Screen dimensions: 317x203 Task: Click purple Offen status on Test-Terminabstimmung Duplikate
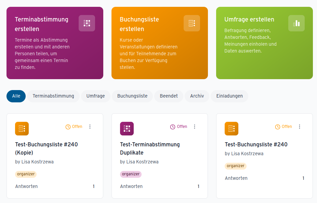point(182,127)
